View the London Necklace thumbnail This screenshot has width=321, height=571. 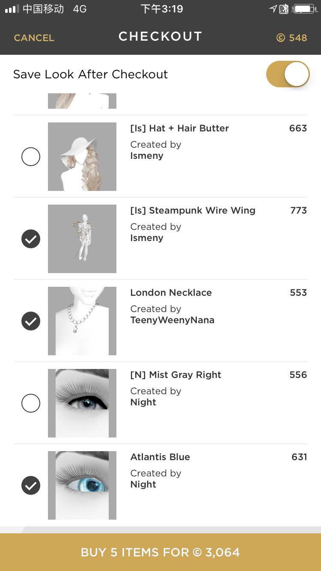click(82, 321)
